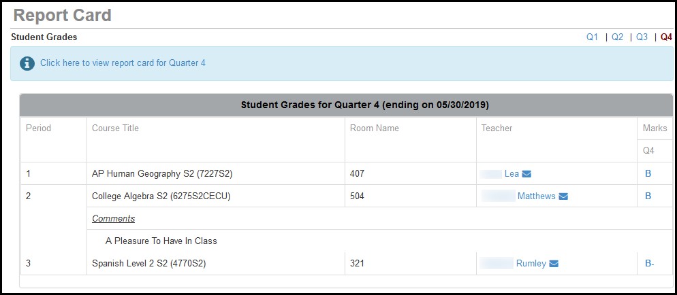Click the Course Title column header
677x295 pixels.
pyautogui.click(x=115, y=128)
